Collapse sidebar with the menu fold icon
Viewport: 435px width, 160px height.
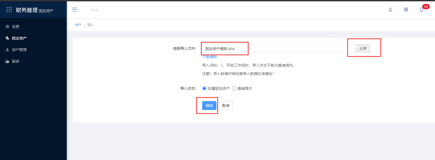click(75, 10)
